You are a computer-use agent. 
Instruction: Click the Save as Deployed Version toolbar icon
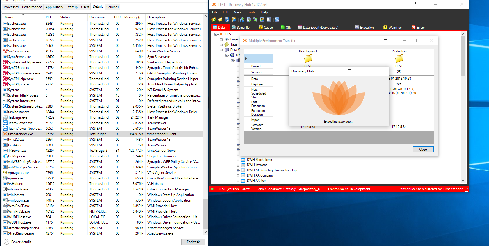click(x=234, y=19)
